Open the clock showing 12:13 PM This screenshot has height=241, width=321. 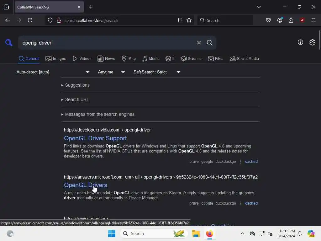point(286,233)
